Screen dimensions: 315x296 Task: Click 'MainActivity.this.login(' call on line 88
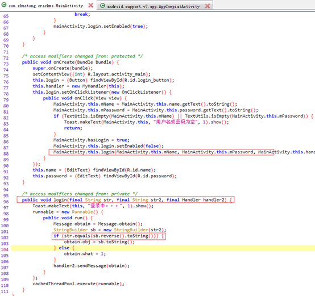click(x=85, y=152)
